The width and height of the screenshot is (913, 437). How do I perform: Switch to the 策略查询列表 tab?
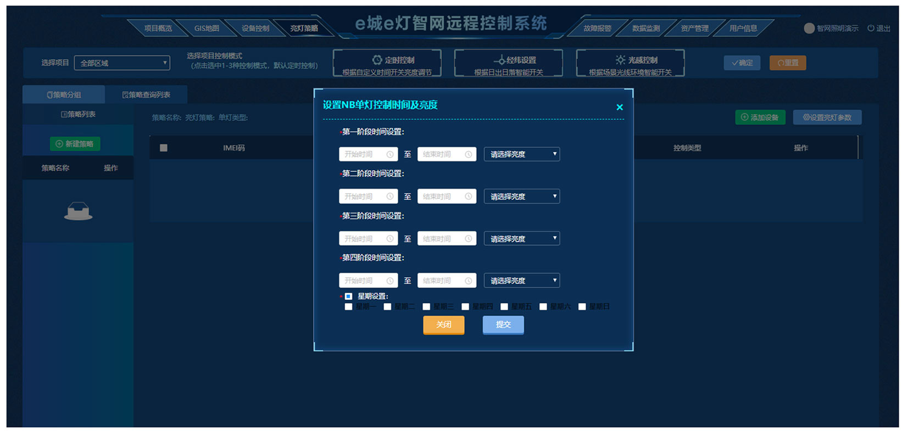point(146,94)
